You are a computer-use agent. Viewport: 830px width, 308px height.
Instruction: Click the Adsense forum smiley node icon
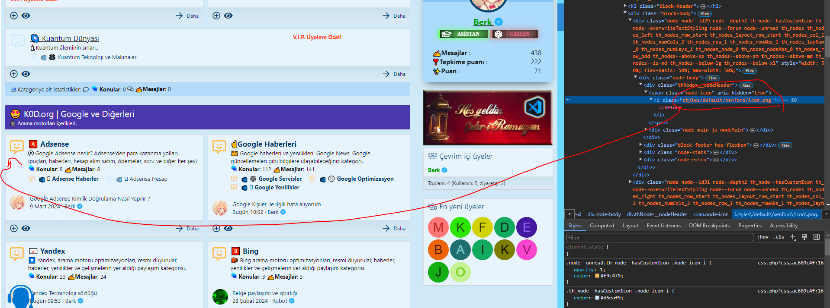click(x=17, y=147)
